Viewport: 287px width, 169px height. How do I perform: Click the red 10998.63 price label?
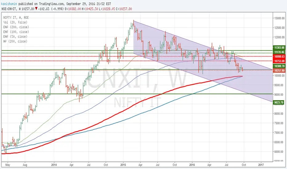click(279, 57)
